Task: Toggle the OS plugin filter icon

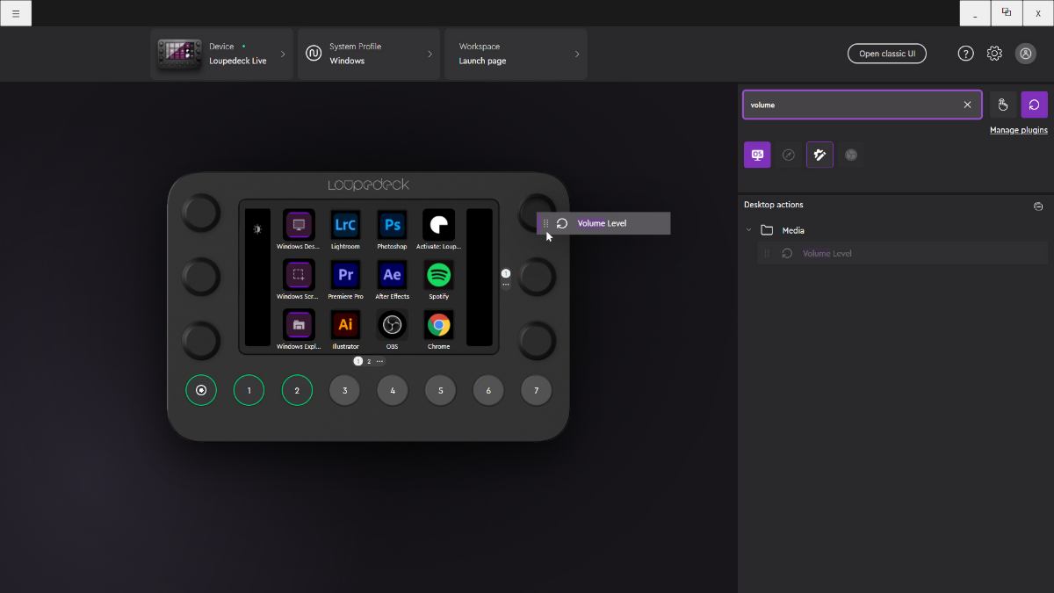Action: [757, 155]
